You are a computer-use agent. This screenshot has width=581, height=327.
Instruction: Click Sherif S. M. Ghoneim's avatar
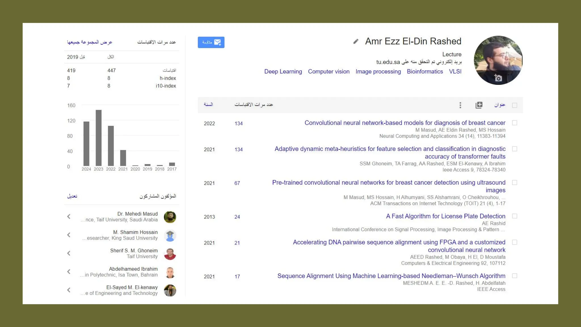(x=170, y=254)
